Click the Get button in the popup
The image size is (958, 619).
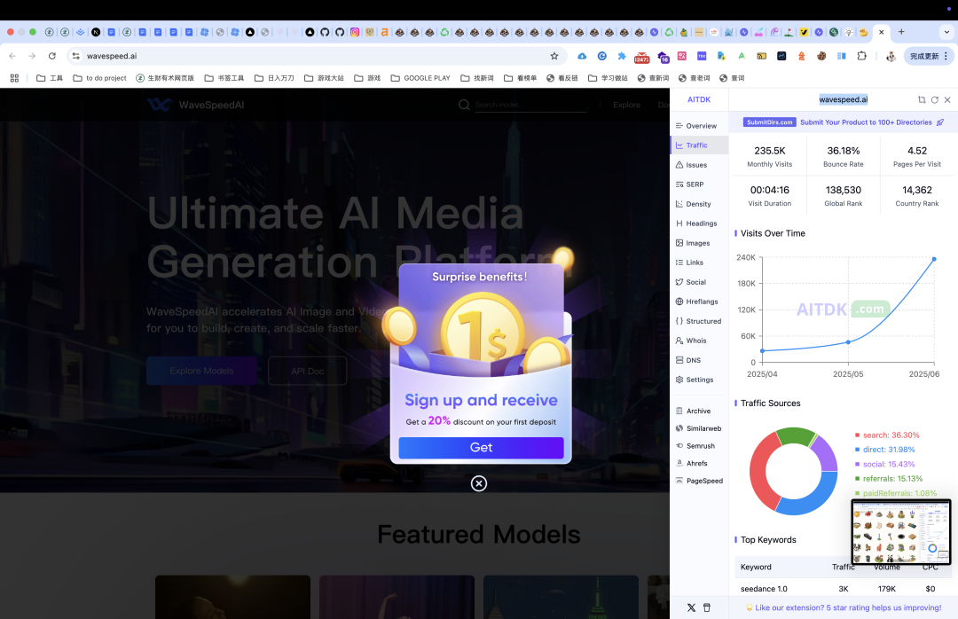point(481,448)
